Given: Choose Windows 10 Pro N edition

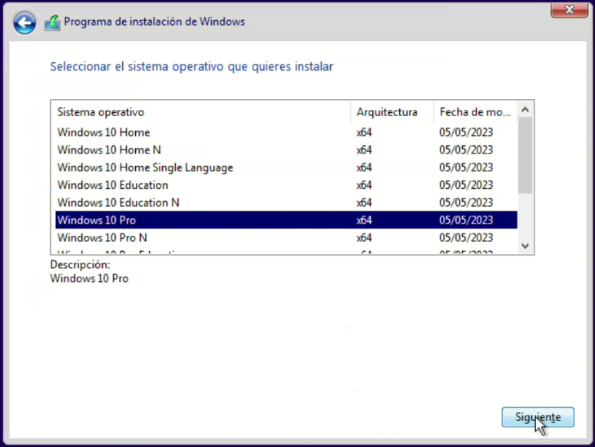Looking at the screenshot, I should pyautogui.click(x=102, y=238).
